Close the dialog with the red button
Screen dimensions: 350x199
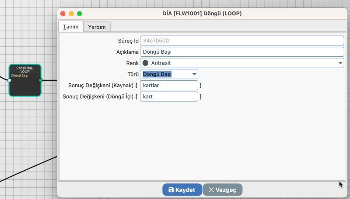pos(63,14)
